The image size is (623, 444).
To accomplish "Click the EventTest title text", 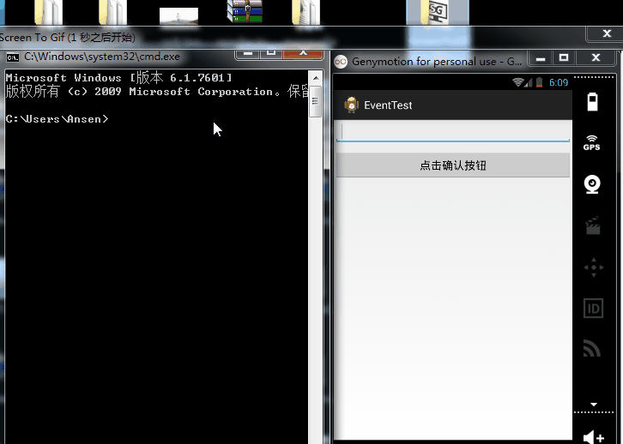I will tap(388, 105).
